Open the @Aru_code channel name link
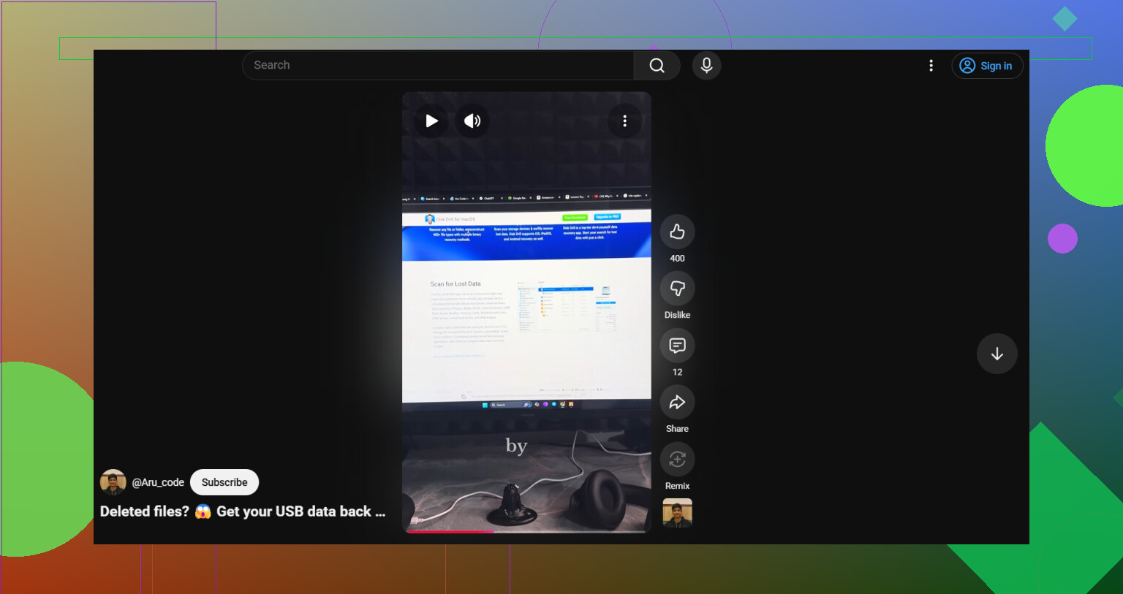 [158, 482]
